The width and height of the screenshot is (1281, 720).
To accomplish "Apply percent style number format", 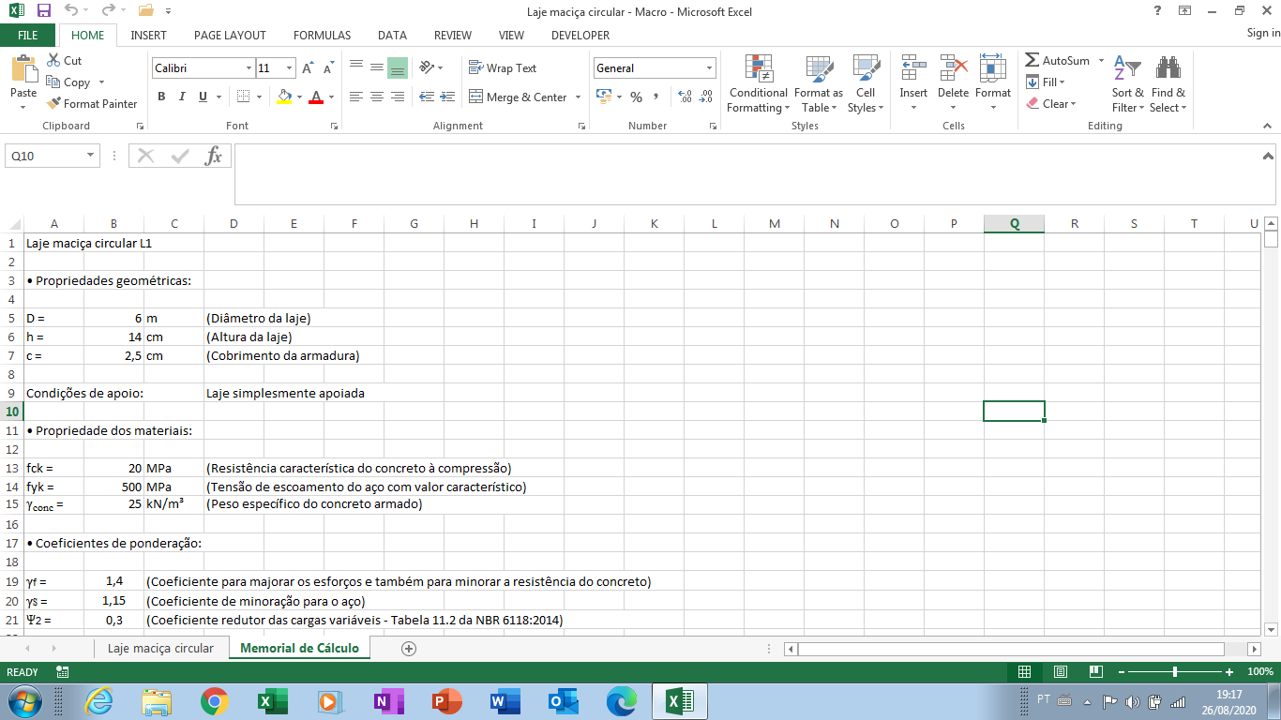I will pyautogui.click(x=636, y=97).
